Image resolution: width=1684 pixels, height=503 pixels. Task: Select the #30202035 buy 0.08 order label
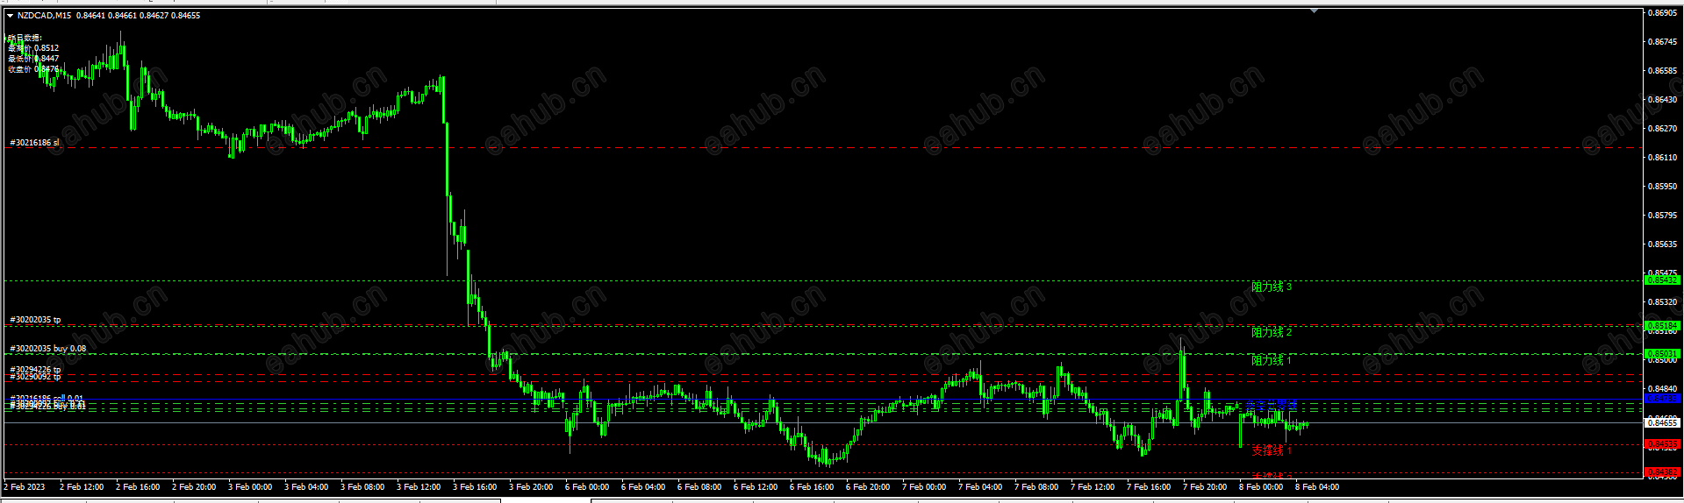48,349
